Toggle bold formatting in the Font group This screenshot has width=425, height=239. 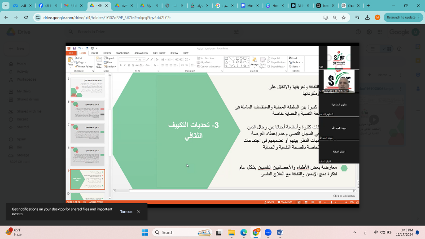[121, 65]
